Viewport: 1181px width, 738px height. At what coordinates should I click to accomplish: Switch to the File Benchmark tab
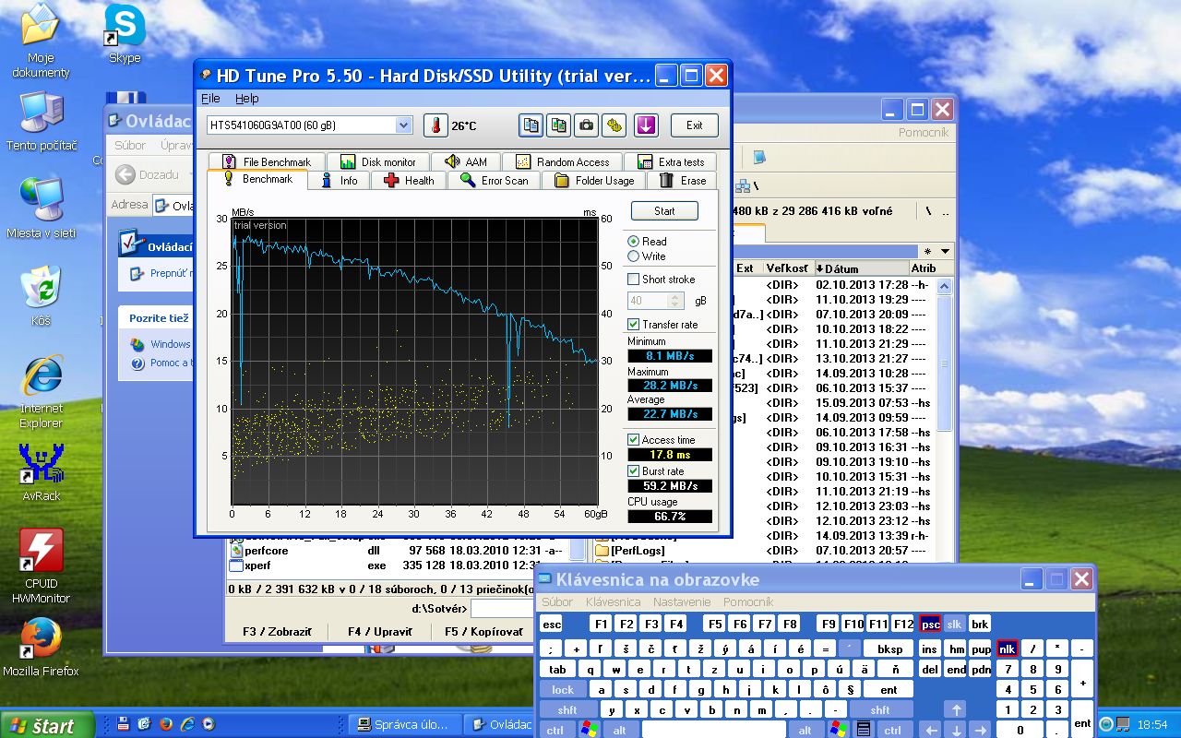[x=267, y=162]
